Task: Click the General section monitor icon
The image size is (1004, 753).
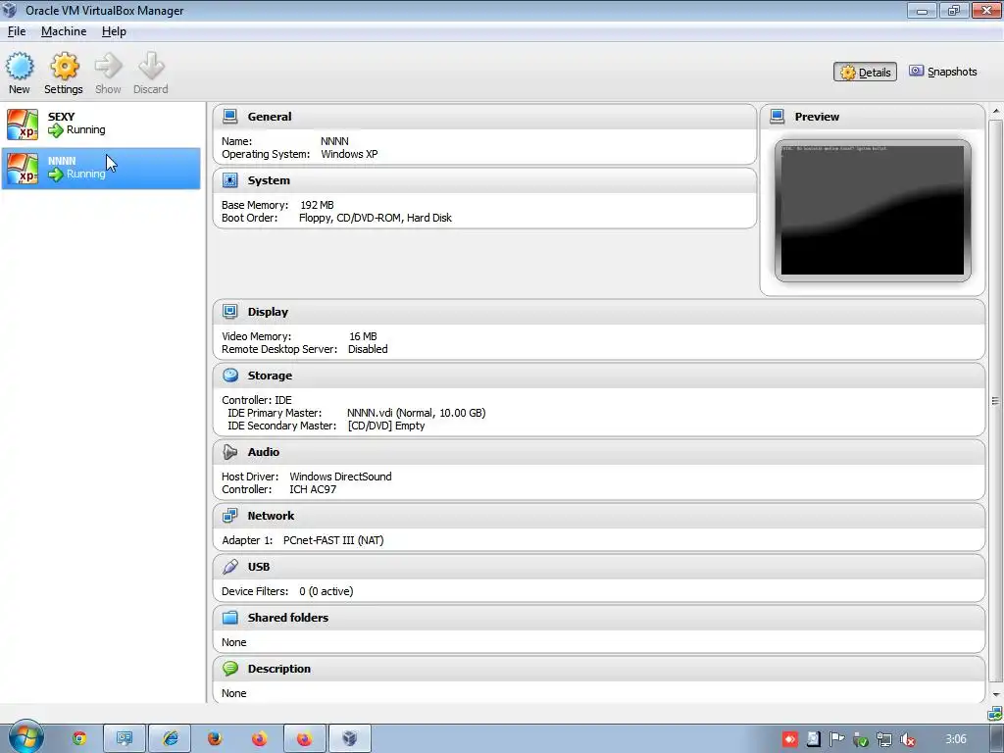Action: pos(229,117)
